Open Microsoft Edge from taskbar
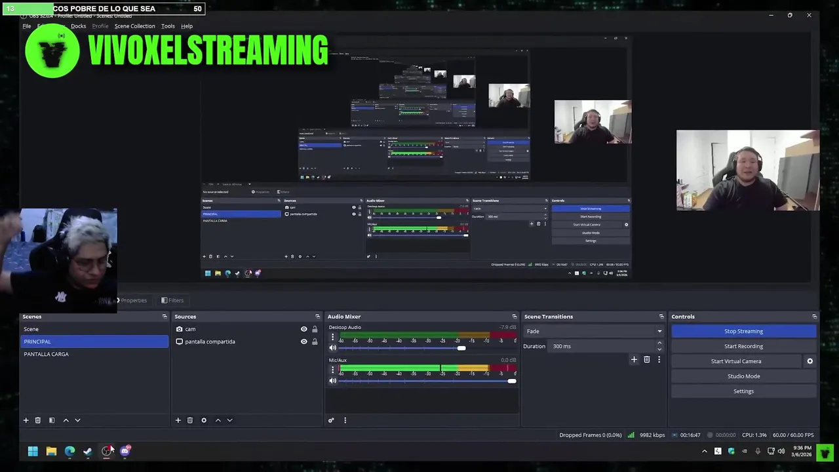Viewport: 839px width, 472px height. coord(69,451)
